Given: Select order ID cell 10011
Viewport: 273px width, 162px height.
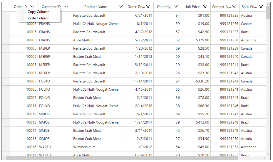Looking at the screenshot, I should (x=24, y=106).
